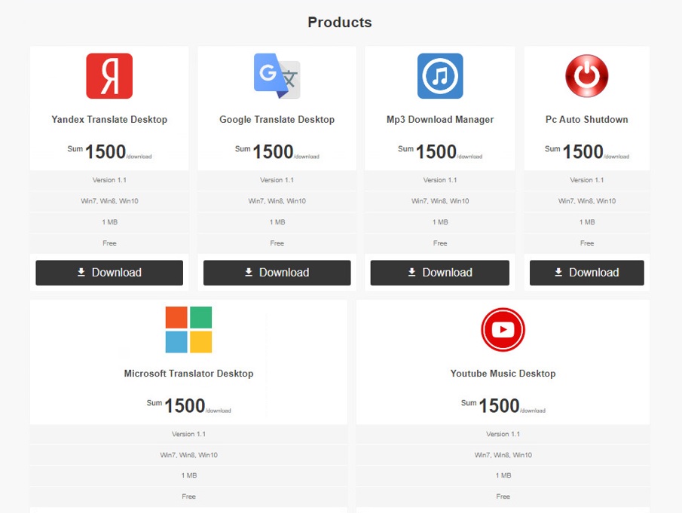Click the 1500 price under Microsoft Translator
682x513 pixels.
coord(185,405)
